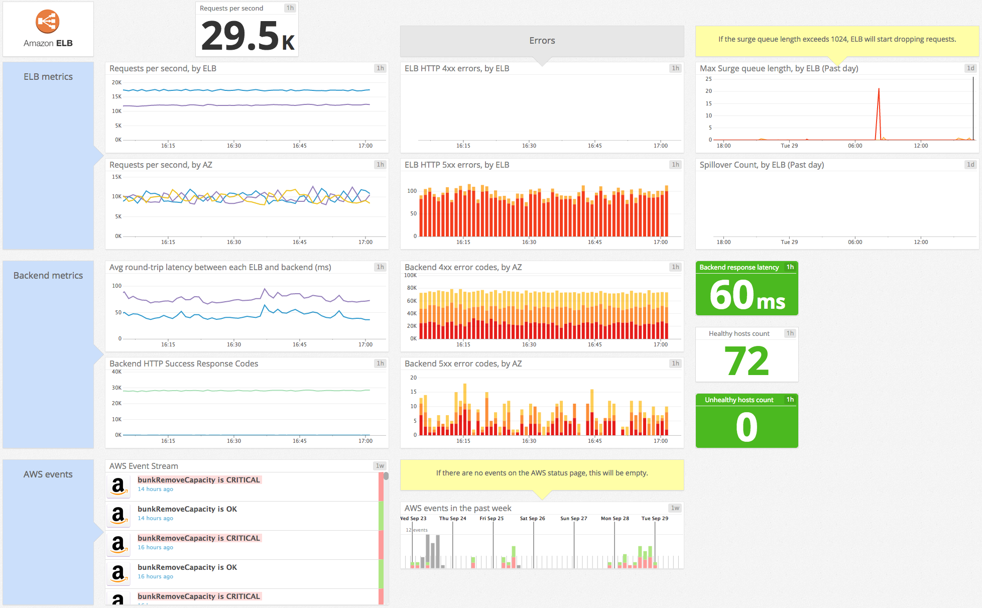Image resolution: width=982 pixels, height=608 pixels.
Task: Click the 1w badge on AWS Event Stream panel
Action: coord(380,465)
